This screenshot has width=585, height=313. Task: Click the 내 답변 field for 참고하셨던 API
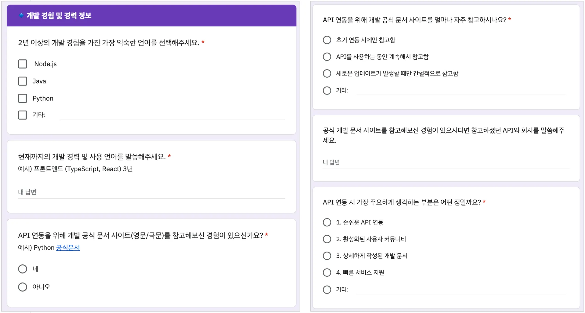point(446,162)
